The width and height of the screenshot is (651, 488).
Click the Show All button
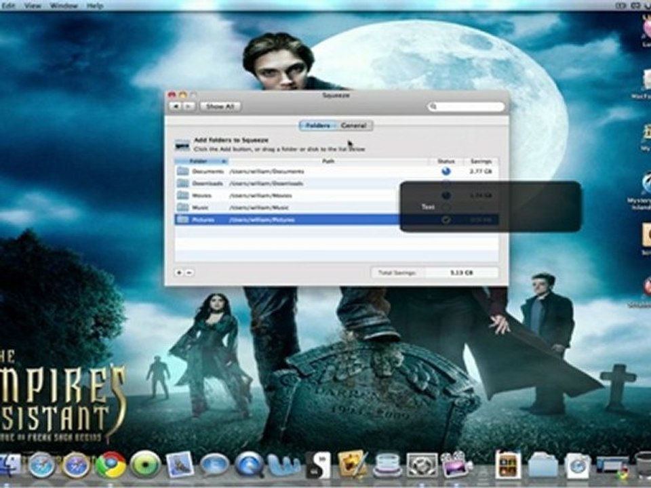220,106
